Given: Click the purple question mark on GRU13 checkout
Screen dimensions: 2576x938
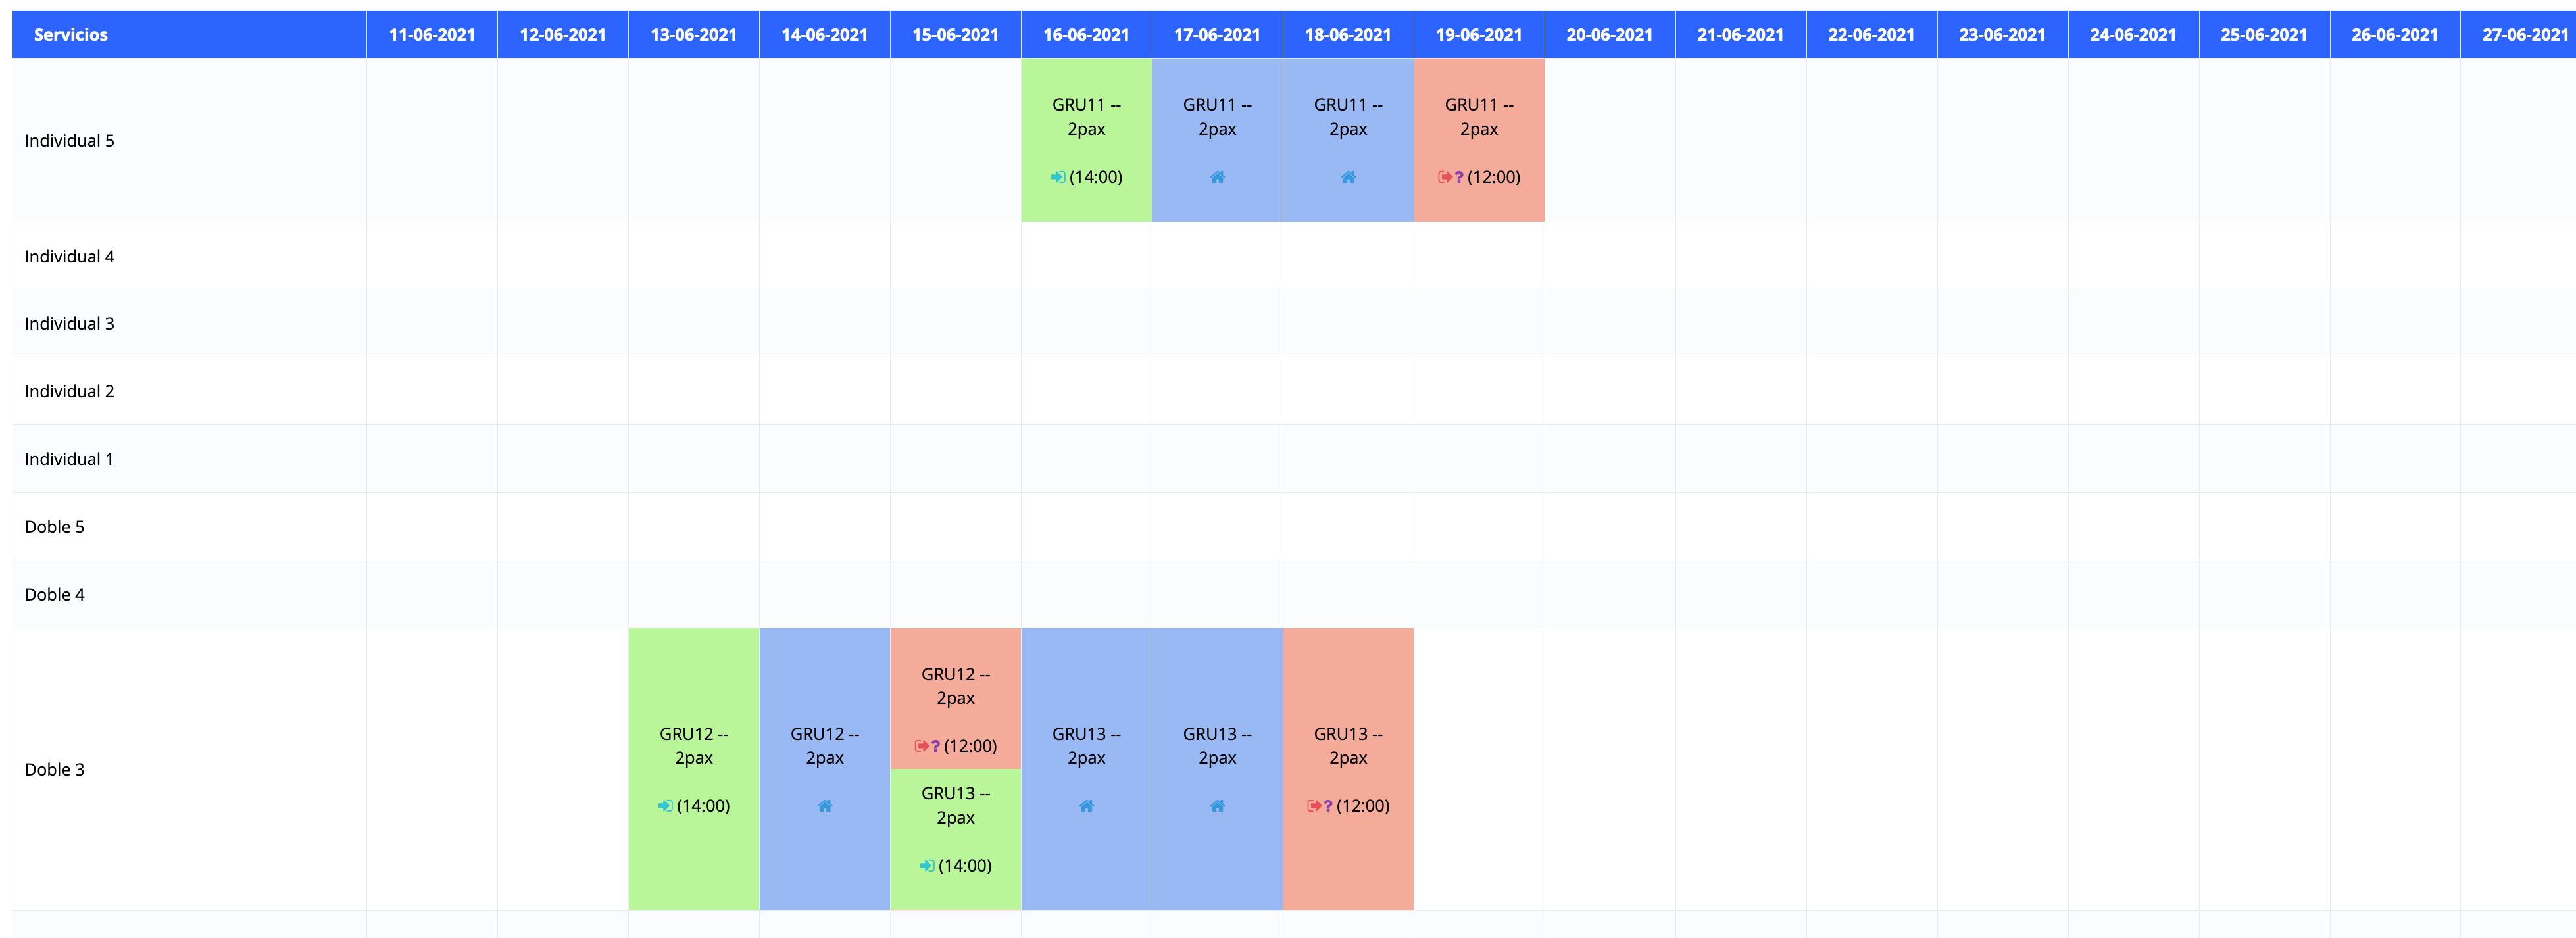Looking at the screenshot, I should (1328, 806).
